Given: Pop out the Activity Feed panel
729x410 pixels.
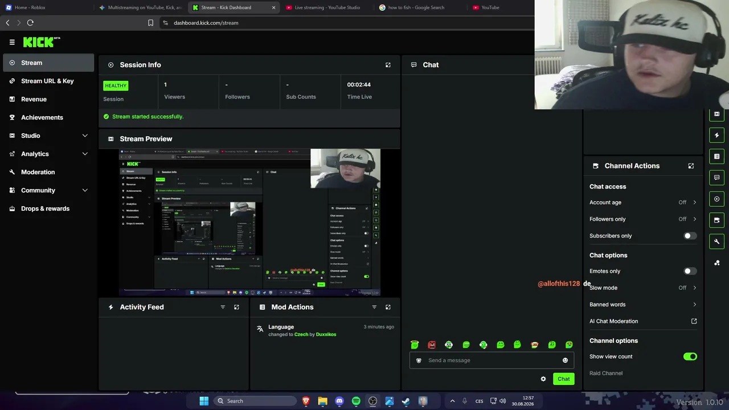Looking at the screenshot, I should (x=236, y=307).
